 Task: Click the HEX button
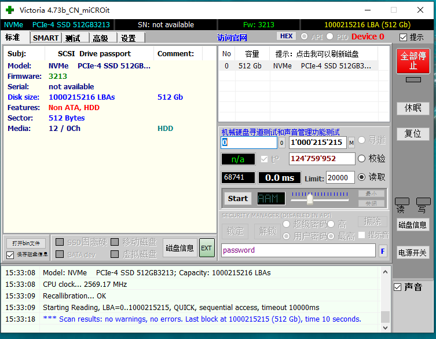click(286, 36)
